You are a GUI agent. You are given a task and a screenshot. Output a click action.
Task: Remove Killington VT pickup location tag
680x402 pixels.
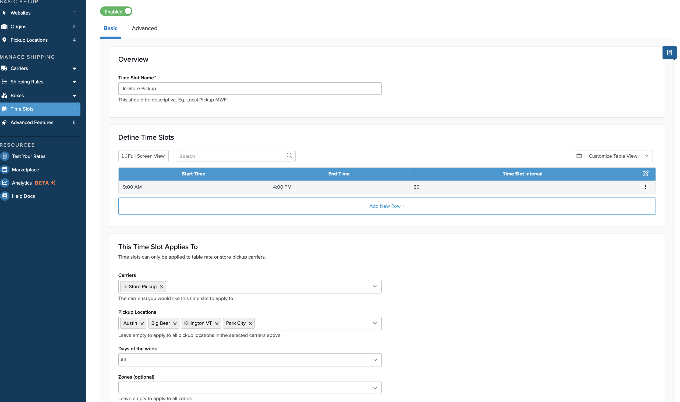click(217, 323)
